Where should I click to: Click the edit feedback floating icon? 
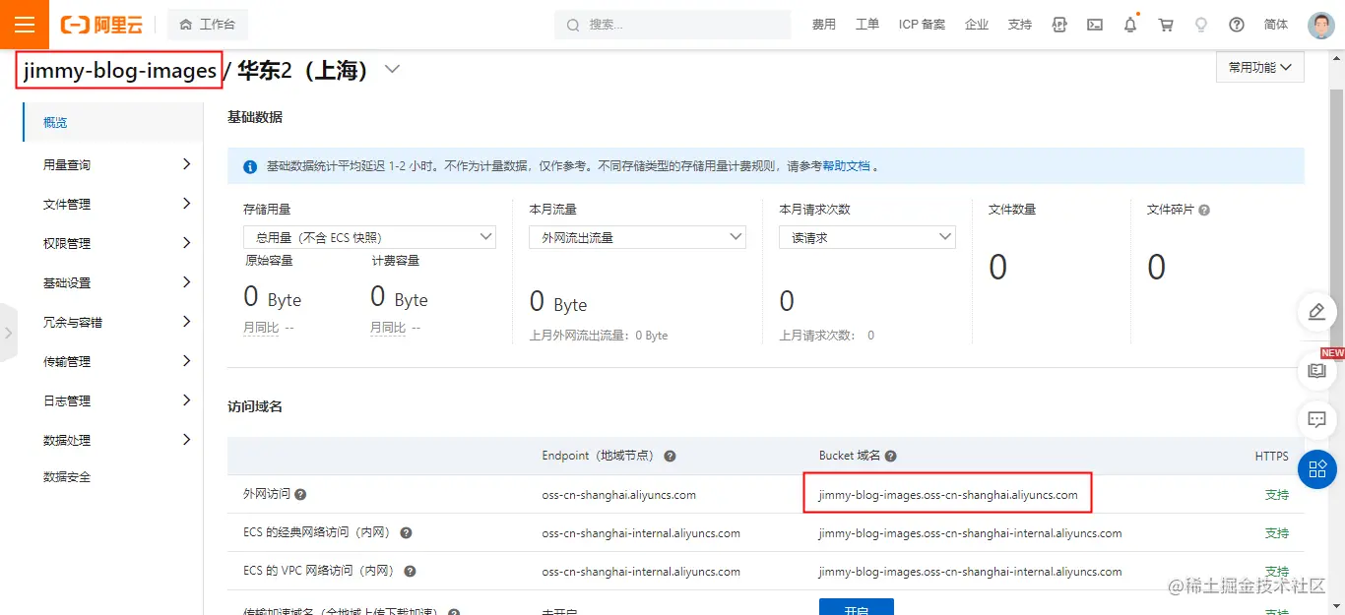tap(1317, 312)
